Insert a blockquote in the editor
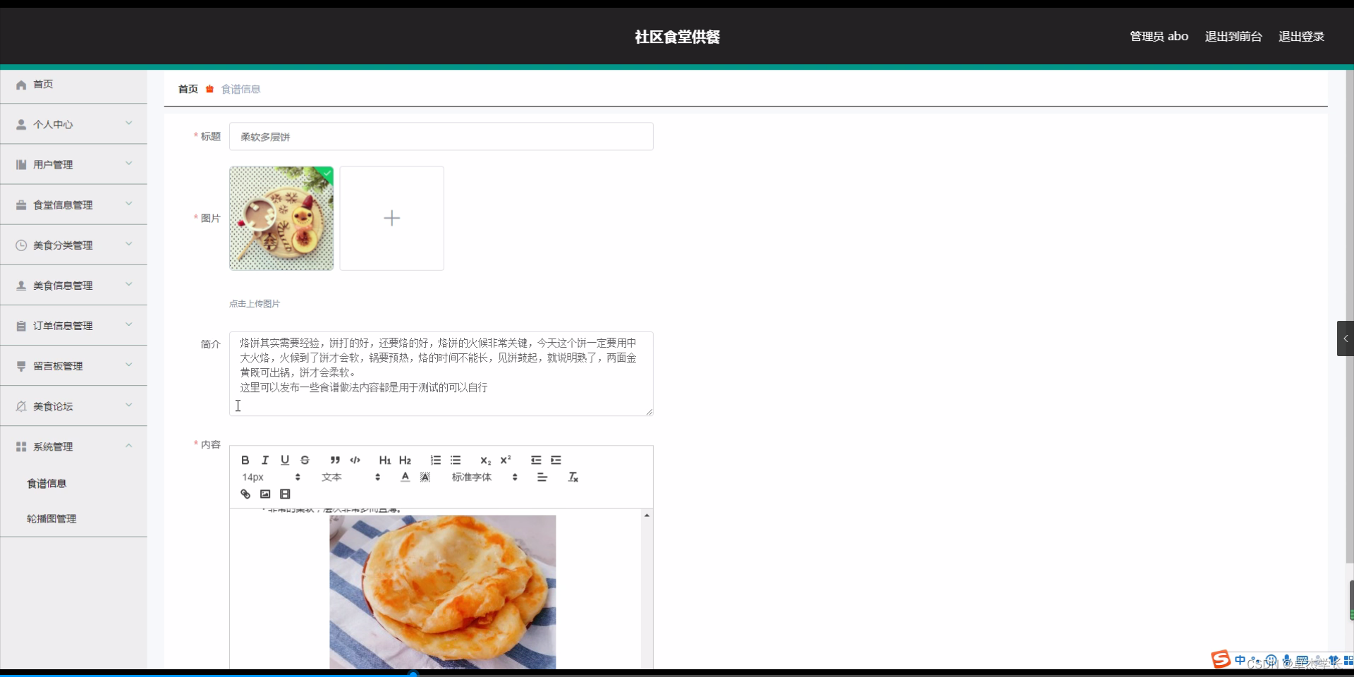The image size is (1354, 677). pos(335,460)
